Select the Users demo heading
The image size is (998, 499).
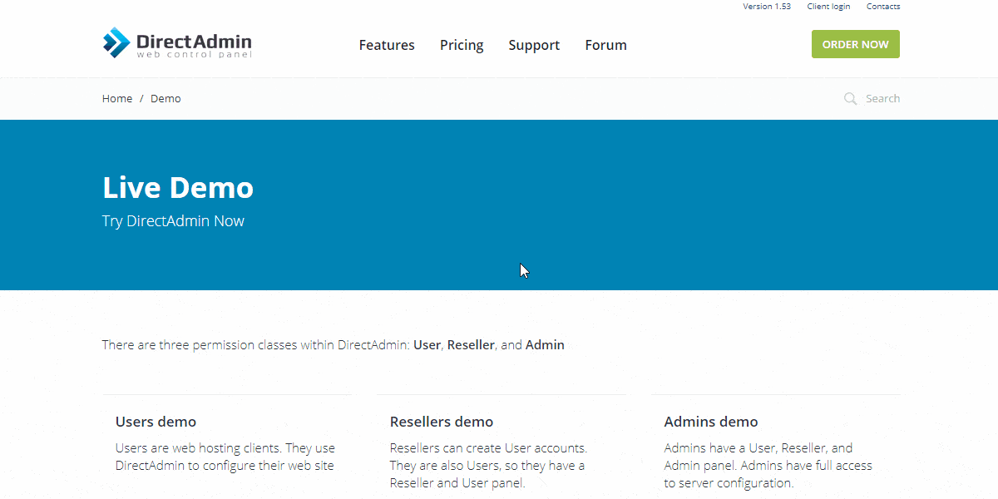[x=156, y=422]
